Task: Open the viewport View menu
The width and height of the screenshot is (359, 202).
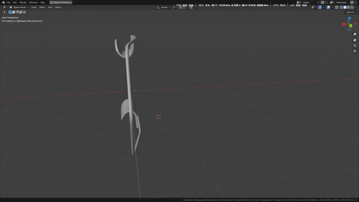Action: click(34, 7)
